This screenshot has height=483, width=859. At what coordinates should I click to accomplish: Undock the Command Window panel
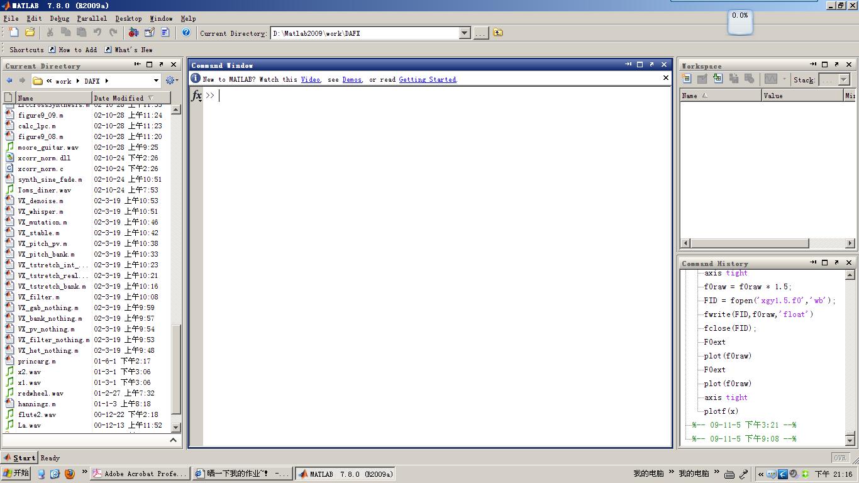[651, 65]
